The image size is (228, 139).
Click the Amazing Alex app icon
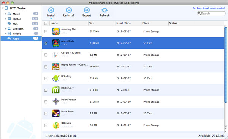pyautogui.click(x=56, y=31)
